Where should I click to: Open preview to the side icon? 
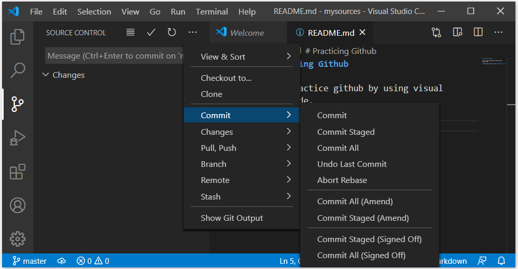(x=457, y=32)
